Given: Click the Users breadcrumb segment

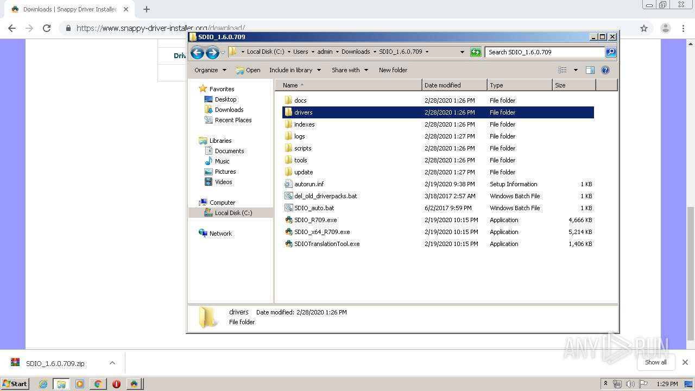Looking at the screenshot, I should 300,52.
